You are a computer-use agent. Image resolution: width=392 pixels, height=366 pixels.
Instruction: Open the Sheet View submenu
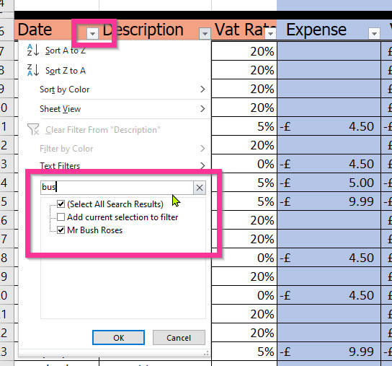[122, 109]
